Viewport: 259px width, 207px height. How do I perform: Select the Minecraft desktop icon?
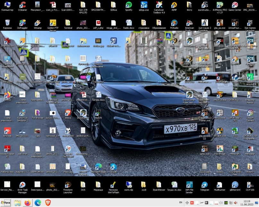pos(235,149)
